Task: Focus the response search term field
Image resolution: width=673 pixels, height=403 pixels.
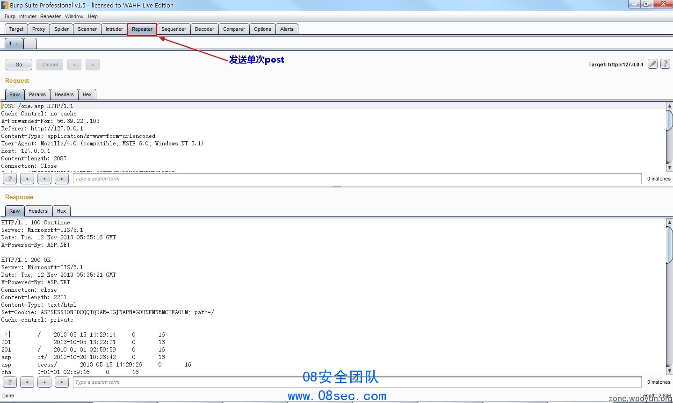Action: tap(357, 382)
